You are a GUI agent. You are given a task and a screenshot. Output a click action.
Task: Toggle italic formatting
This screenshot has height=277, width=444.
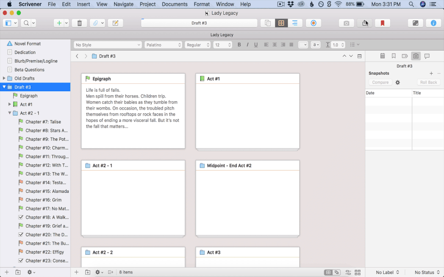coord(248,45)
